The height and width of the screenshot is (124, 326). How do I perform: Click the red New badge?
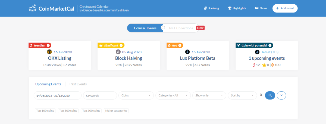coord(200,28)
